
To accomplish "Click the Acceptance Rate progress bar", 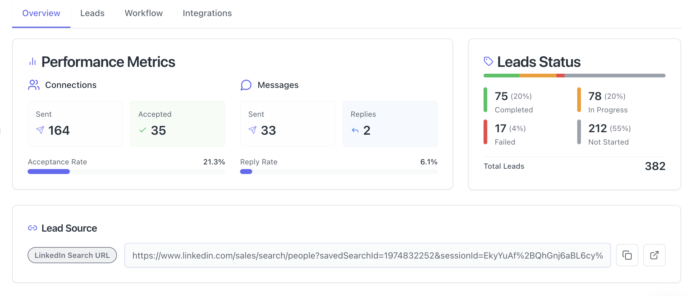I will click(126, 172).
